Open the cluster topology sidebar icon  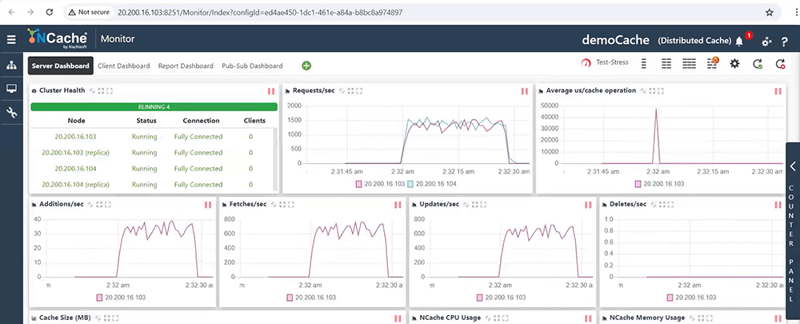[x=11, y=66]
